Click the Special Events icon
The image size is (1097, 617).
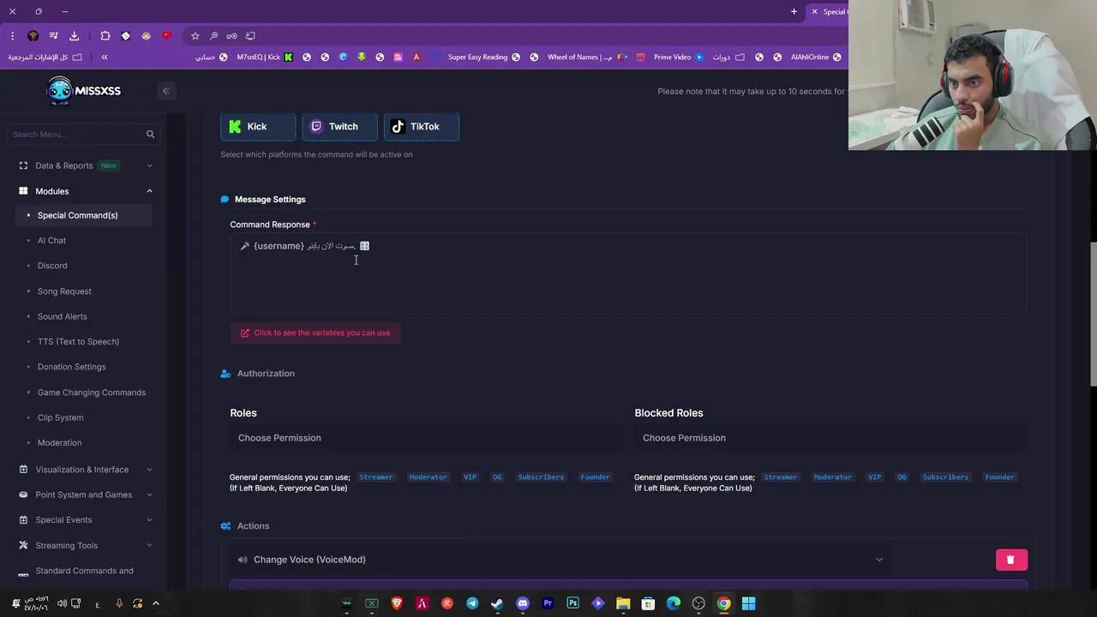pyautogui.click(x=23, y=520)
